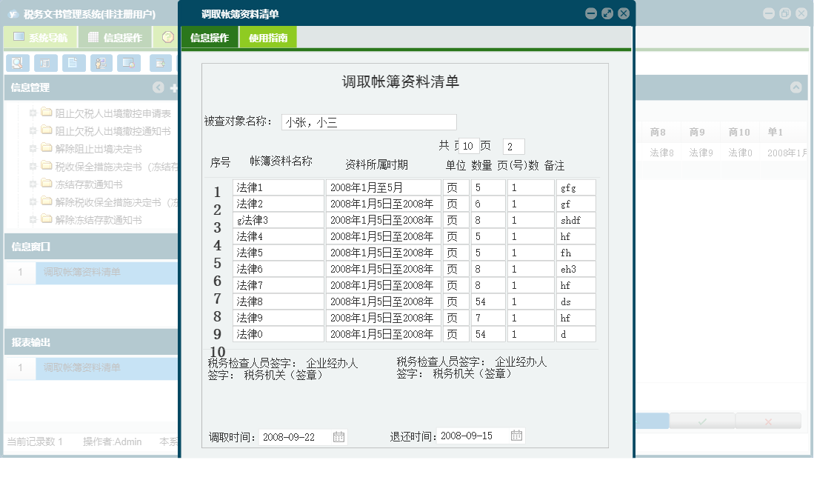Collapse the 信息管理 panel with its chevron
The height and width of the screenshot is (500, 814).
coord(158,87)
